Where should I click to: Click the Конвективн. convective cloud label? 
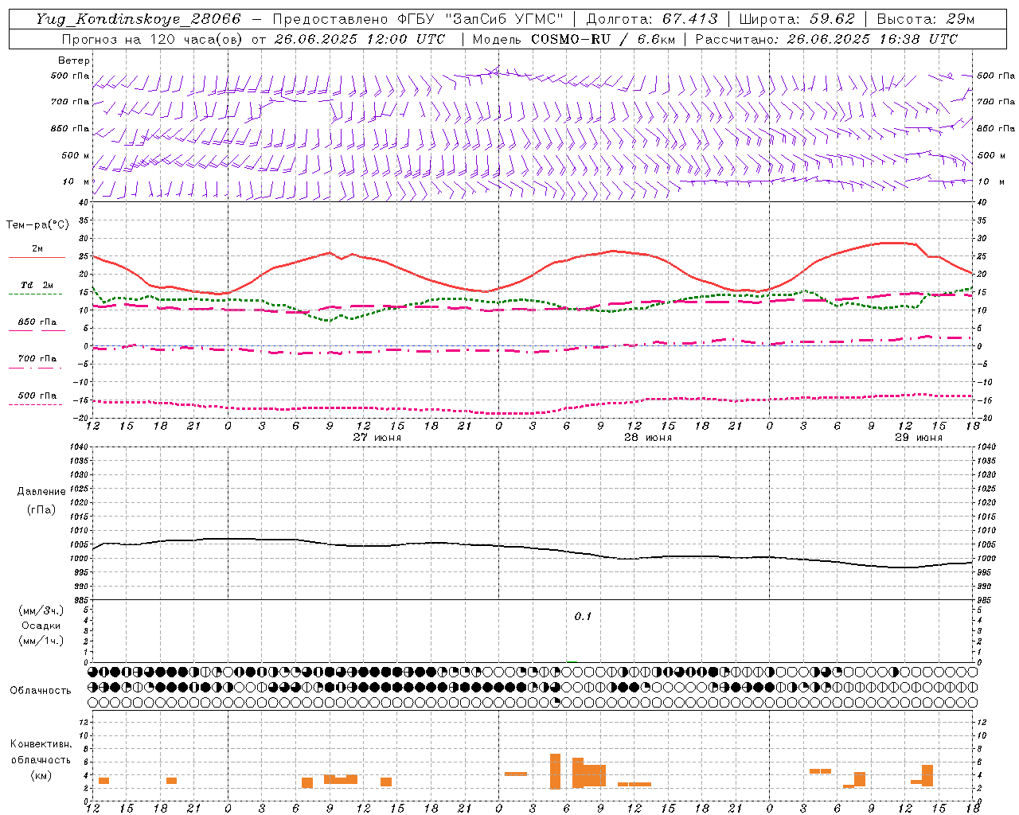pyautogui.click(x=41, y=744)
